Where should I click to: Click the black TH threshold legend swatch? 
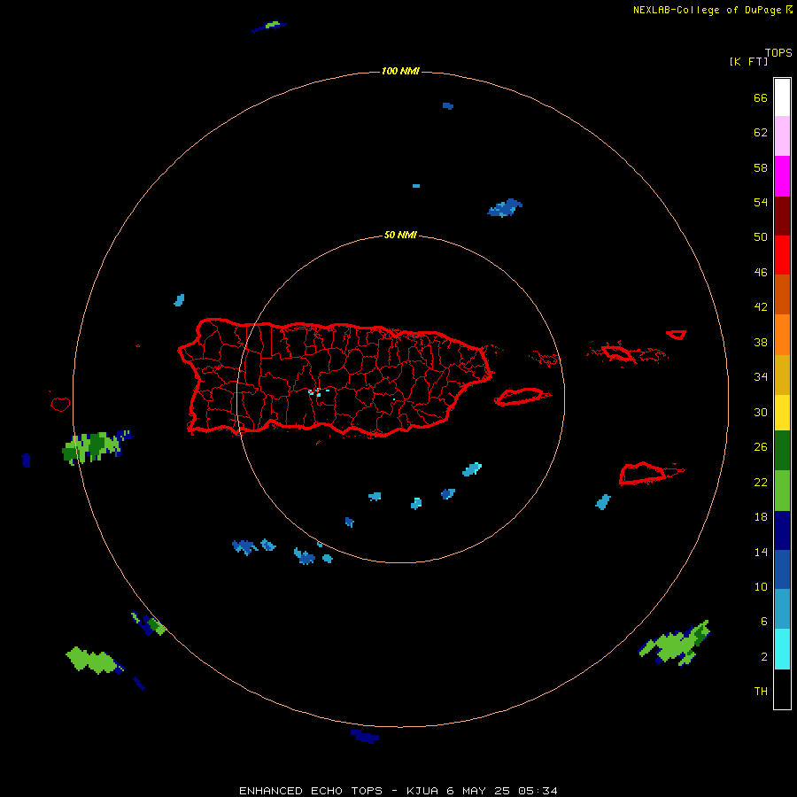(782, 689)
